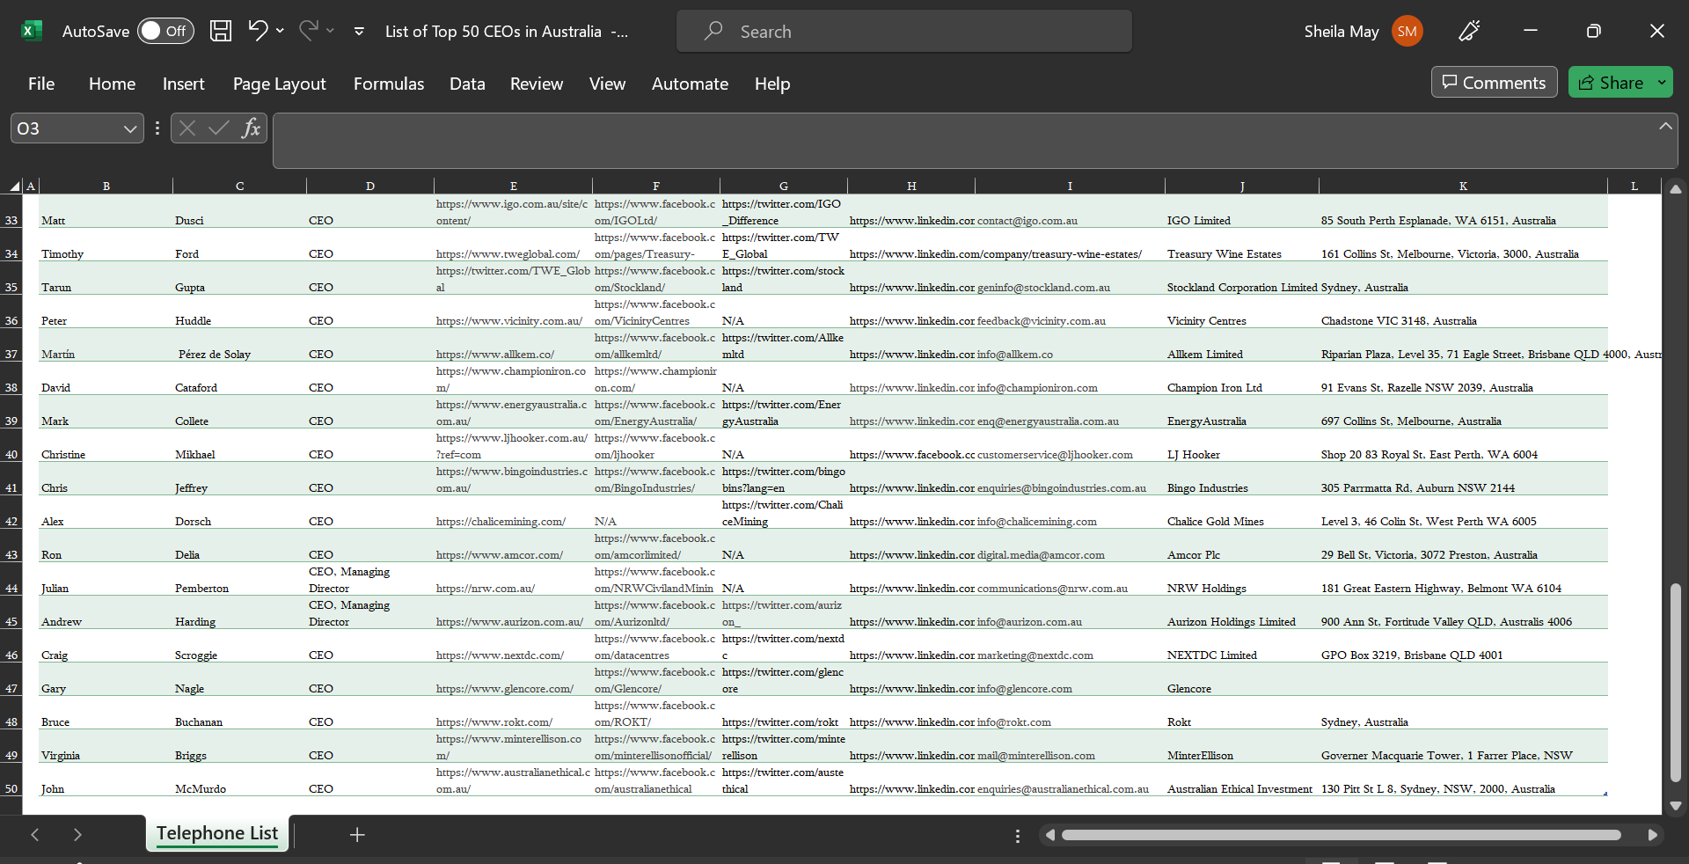
Task: Select row 44 header
Action: [x=11, y=581]
